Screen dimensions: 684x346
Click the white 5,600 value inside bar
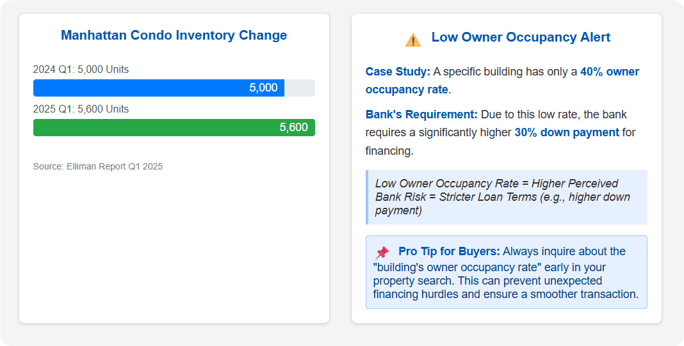pyautogui.click(x=293, y=127)
